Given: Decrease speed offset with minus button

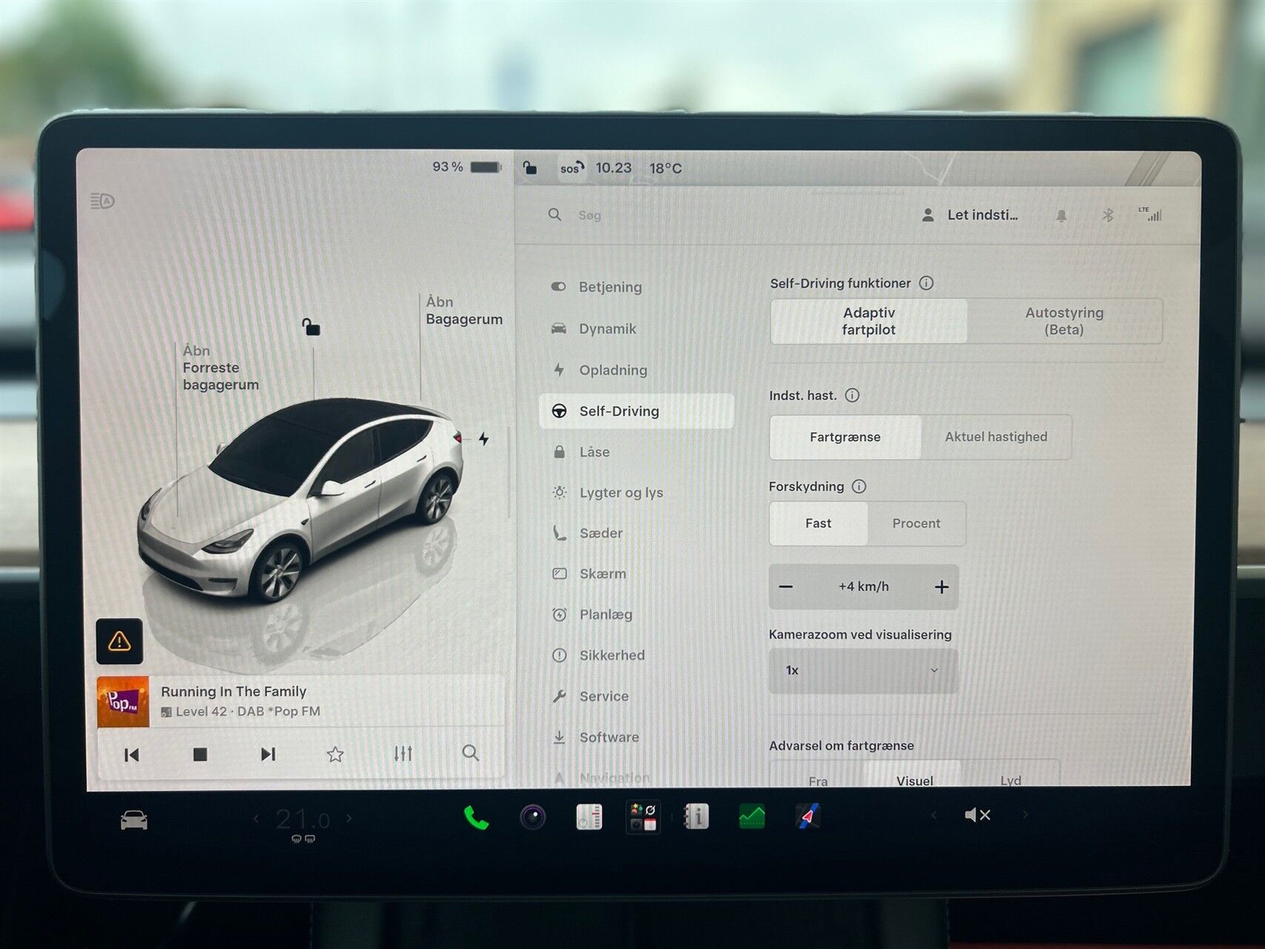Looking at the screenshot, I should coord(786,587).
